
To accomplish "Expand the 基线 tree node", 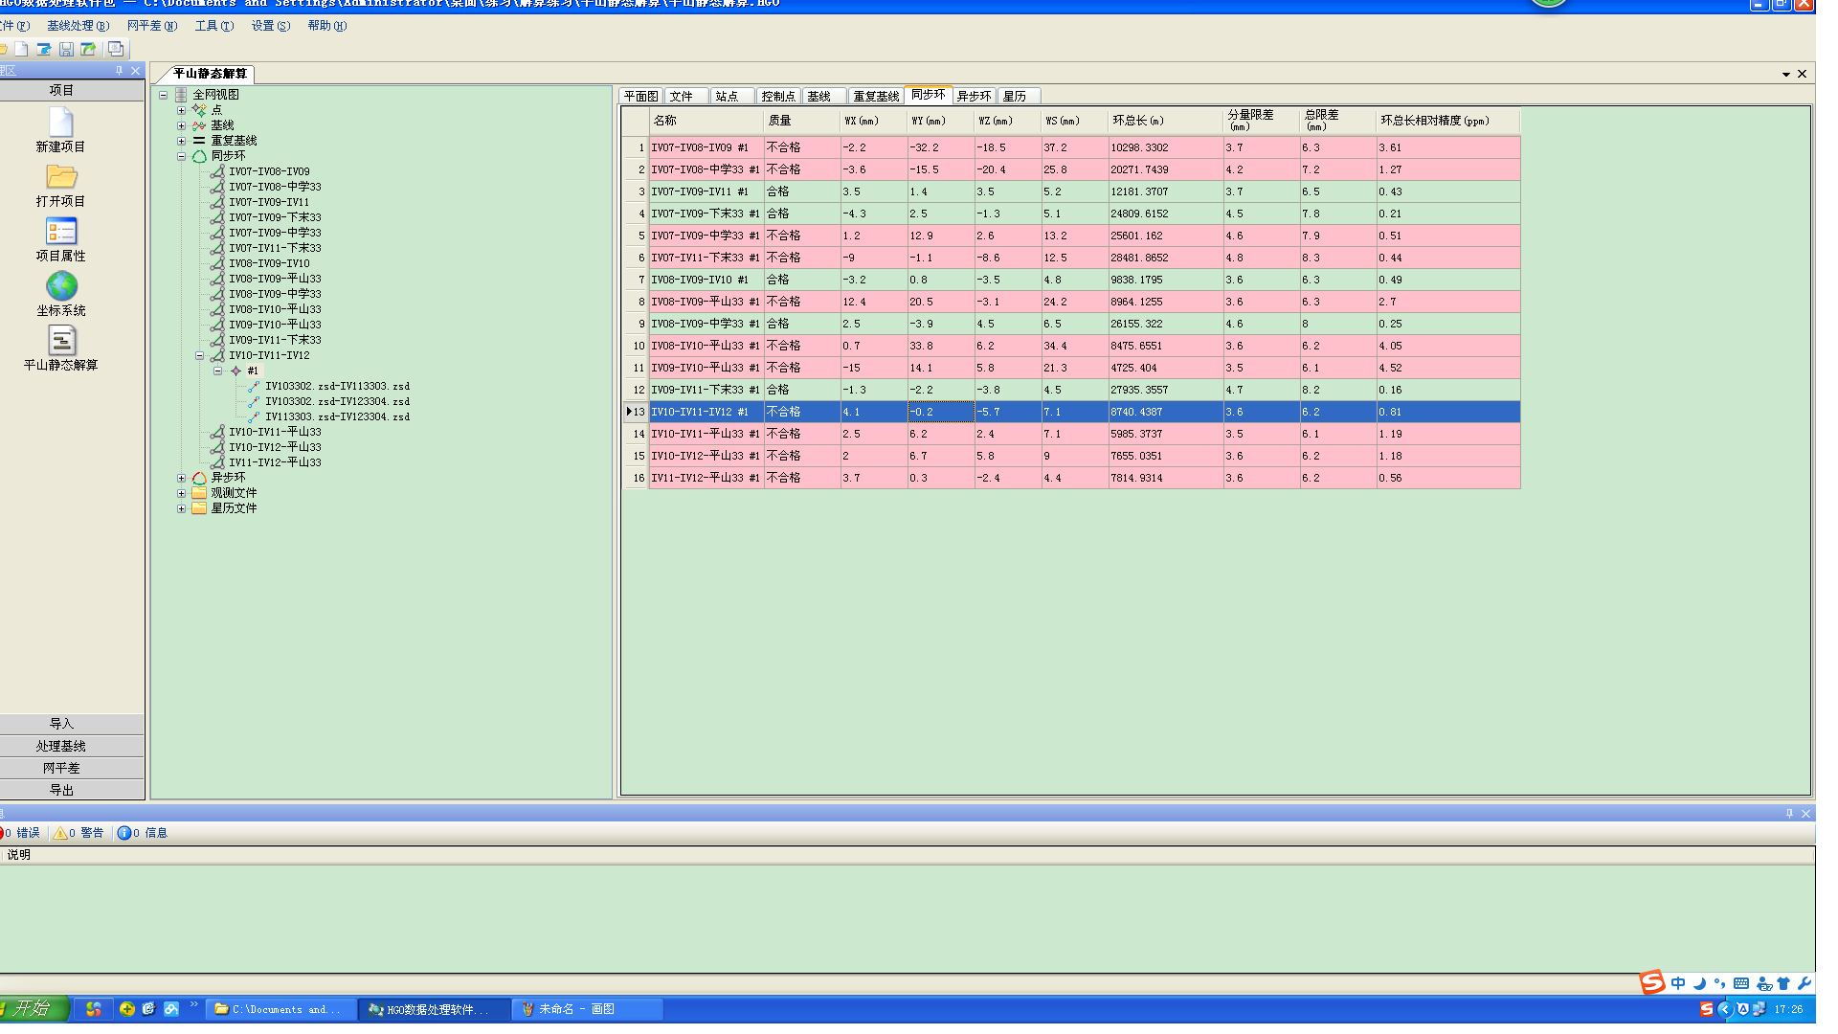I will pos(181,125).
